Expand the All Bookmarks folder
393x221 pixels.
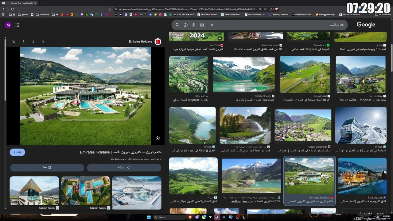point(383,14)
